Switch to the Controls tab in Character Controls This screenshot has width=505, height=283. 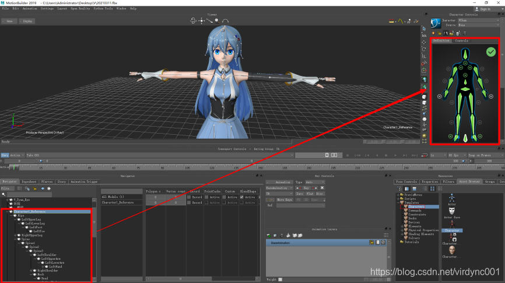tap(461, 41)
